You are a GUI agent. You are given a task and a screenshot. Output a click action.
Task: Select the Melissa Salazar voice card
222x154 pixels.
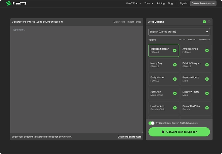pyautogui.click(x=164, y=50)
